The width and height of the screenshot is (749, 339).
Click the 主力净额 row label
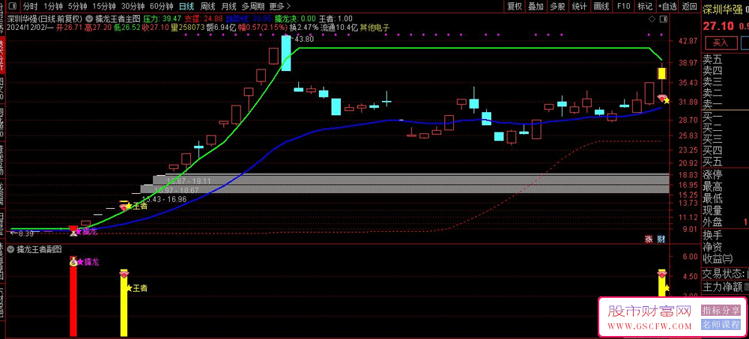(722, 287)
